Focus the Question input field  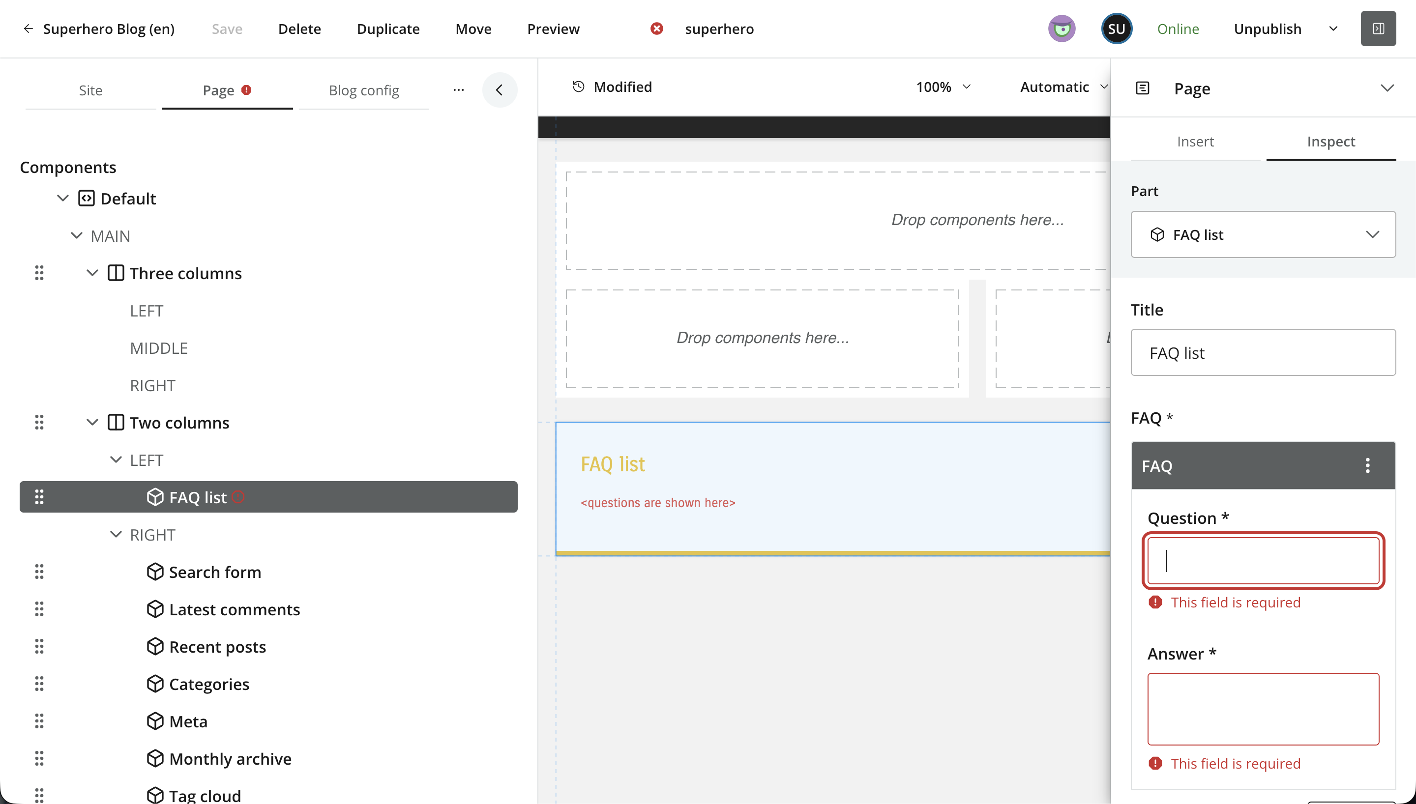(1263, 560)
